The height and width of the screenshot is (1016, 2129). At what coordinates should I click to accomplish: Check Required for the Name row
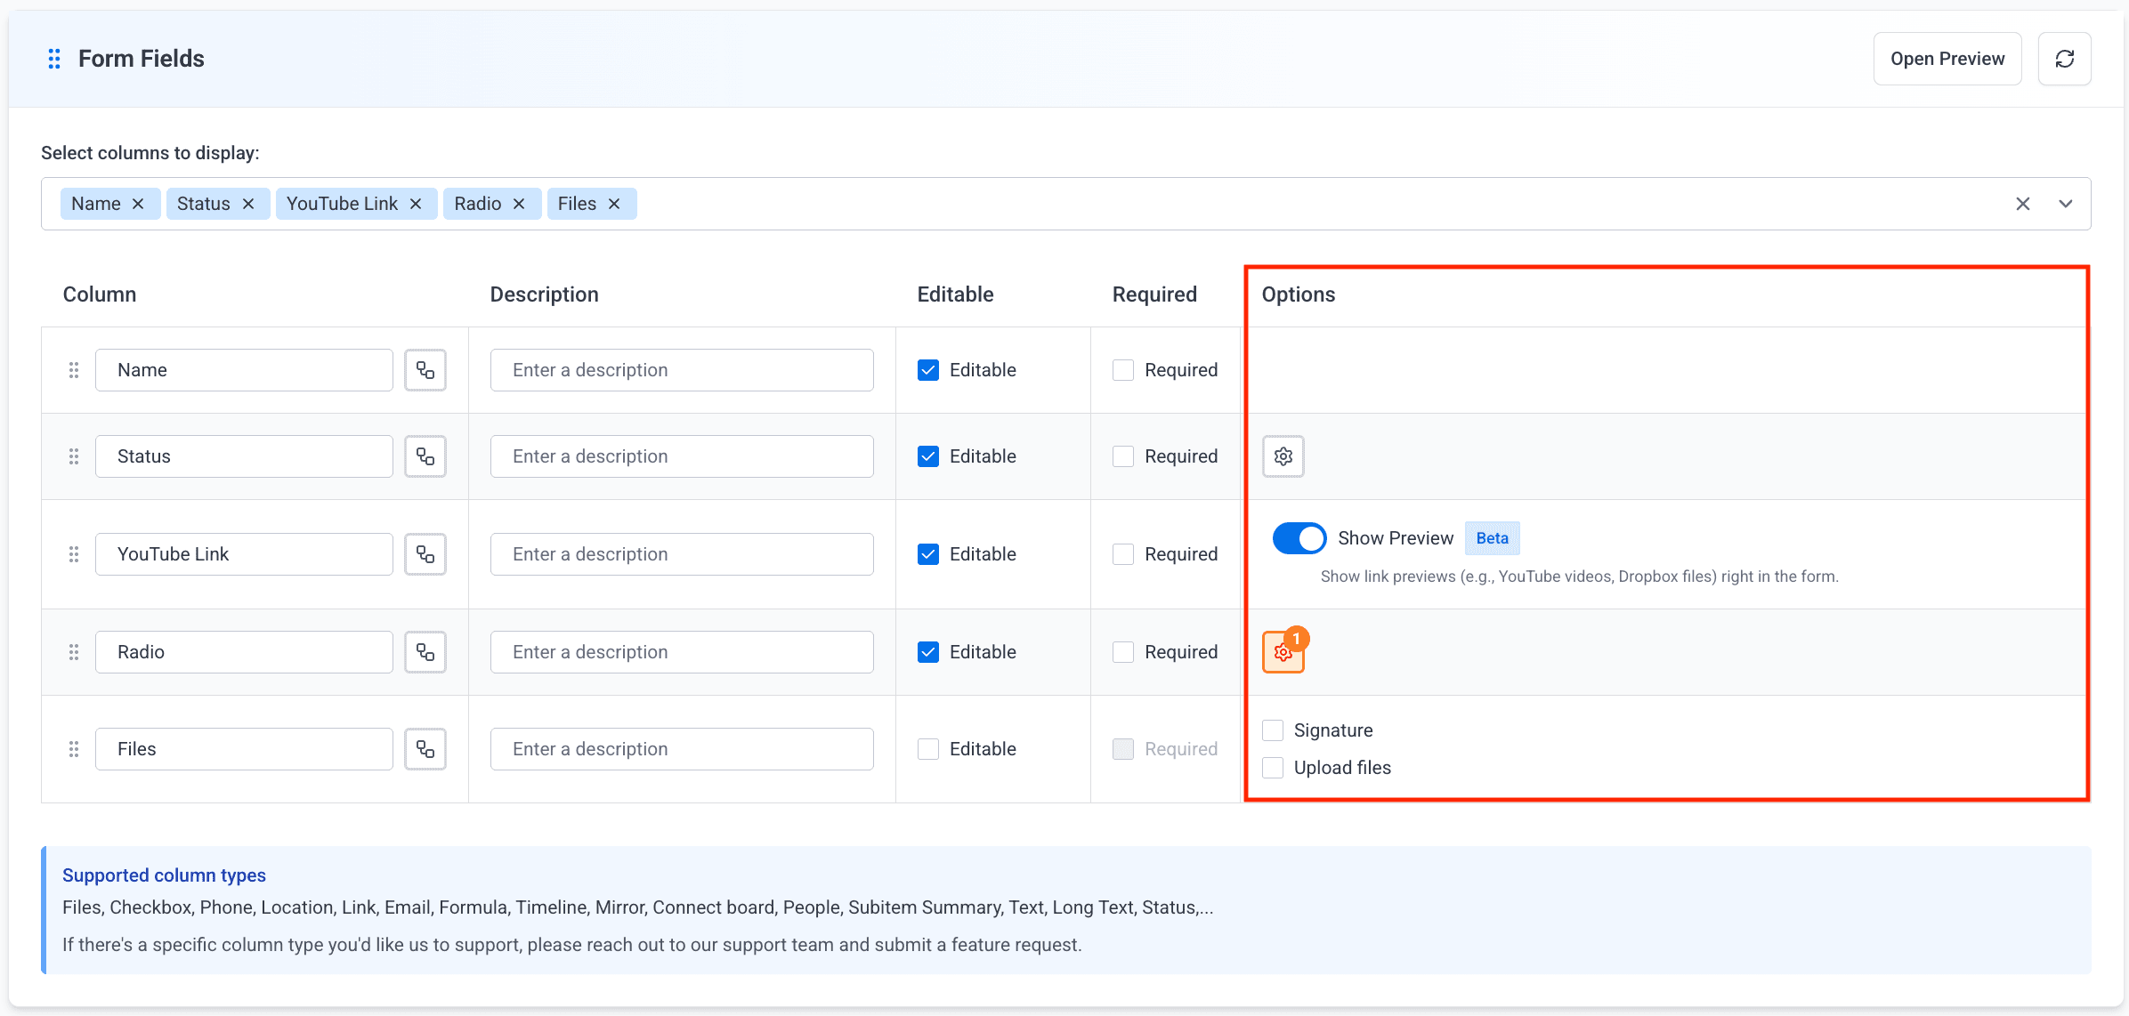point(1123,370)
